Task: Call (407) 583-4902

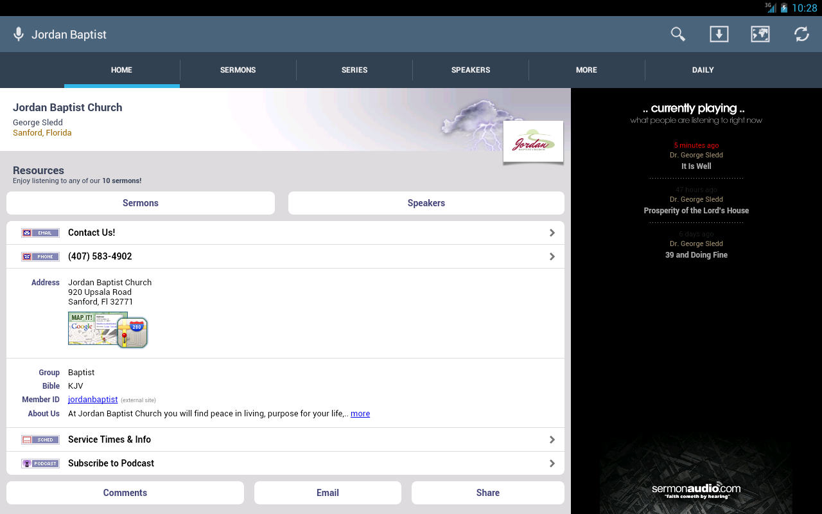Action: (285, 256)
